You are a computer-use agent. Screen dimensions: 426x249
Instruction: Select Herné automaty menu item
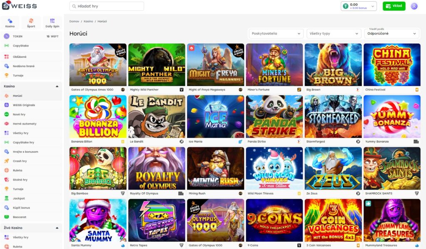point(25,124)
